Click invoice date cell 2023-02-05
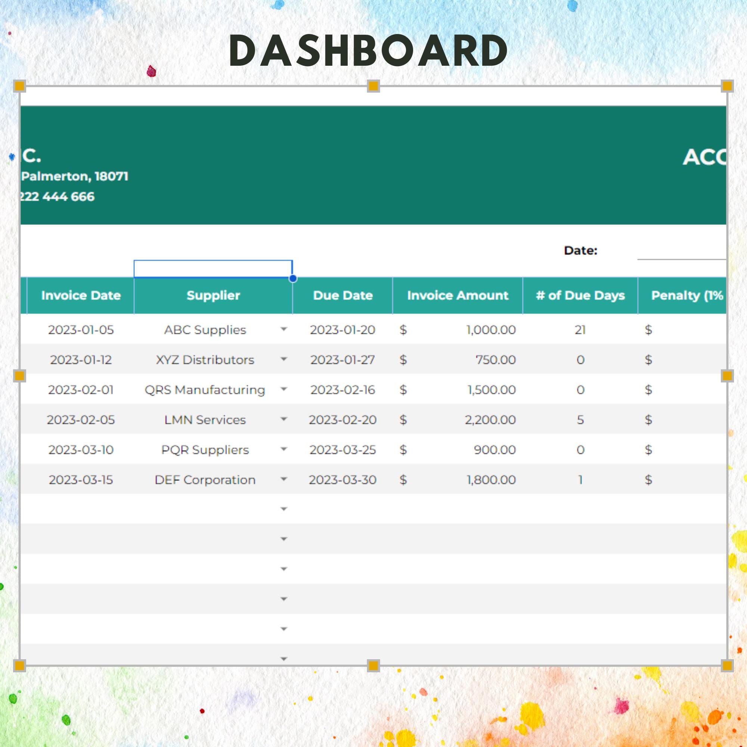Image resolution: width=747 pixels, height=747 pixels. pos(81,420)
